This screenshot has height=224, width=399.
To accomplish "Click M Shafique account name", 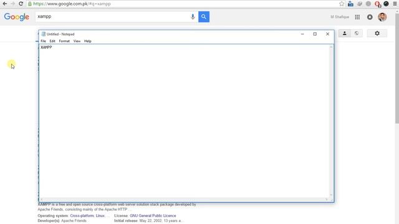I will [x=340, y=17].
